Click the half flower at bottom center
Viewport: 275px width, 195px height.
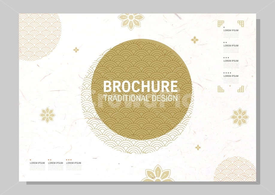[158, 173]
